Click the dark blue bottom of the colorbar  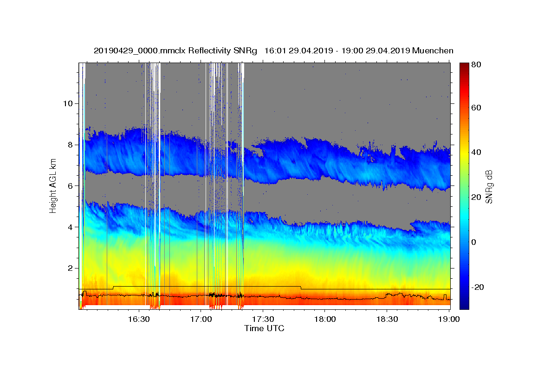(464, 306)
